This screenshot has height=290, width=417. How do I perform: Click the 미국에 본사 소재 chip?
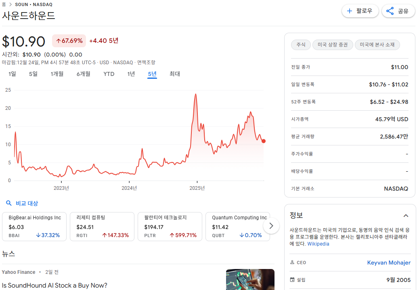tap(377, 45)
